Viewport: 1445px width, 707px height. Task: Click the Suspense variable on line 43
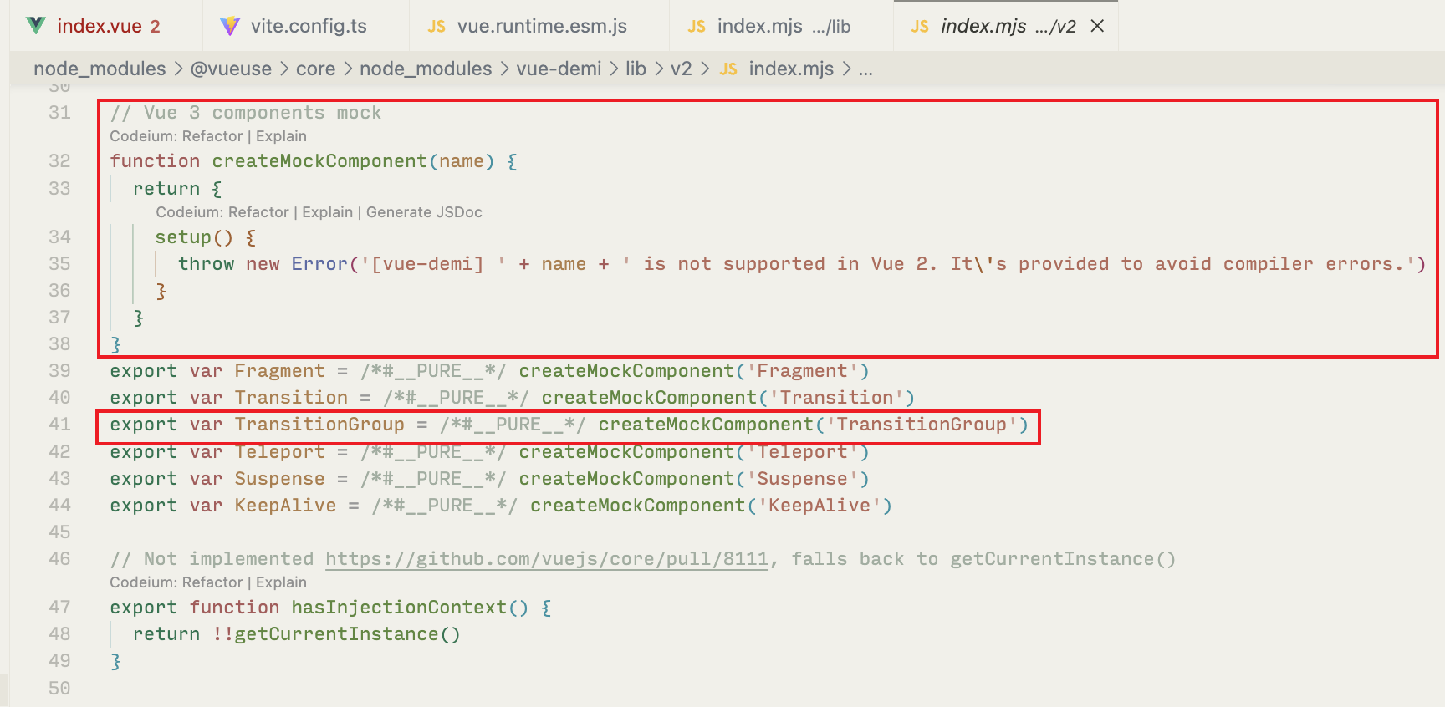click(x=279, y=478)
